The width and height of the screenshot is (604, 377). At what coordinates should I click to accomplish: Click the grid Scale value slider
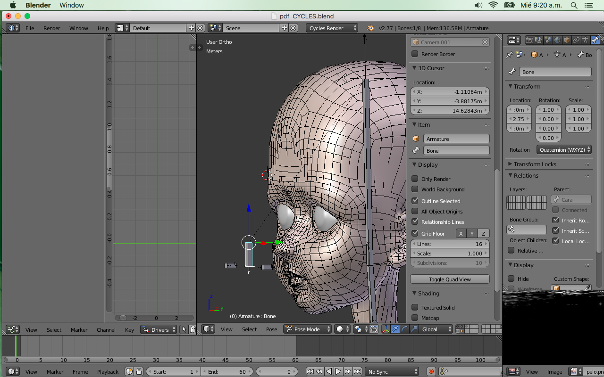[450, 253]
